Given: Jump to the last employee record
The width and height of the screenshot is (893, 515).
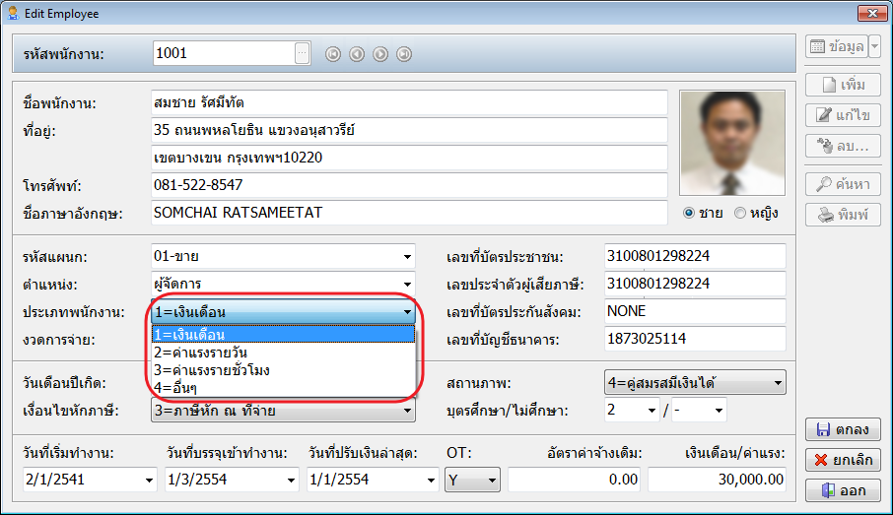Looking at the screenshot, I should tap(404, 53).
